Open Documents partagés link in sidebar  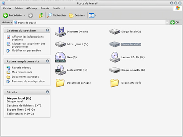coord(25,77)
